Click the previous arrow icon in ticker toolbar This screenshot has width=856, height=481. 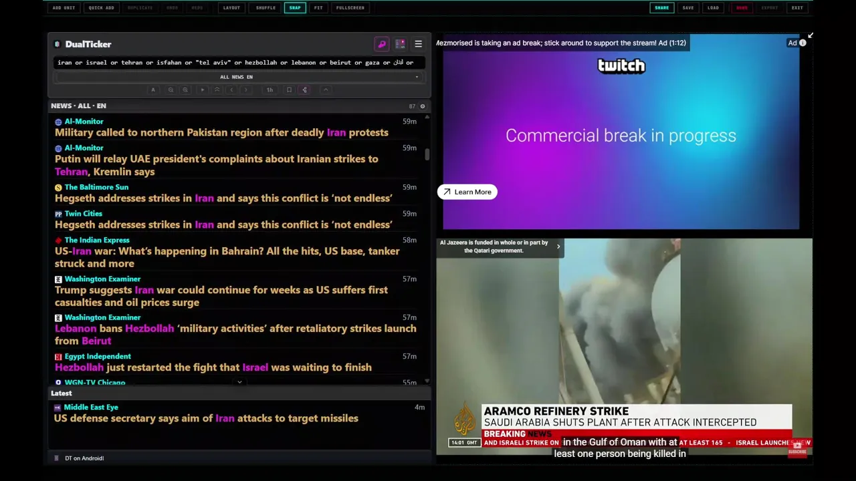tap(231, 90)
